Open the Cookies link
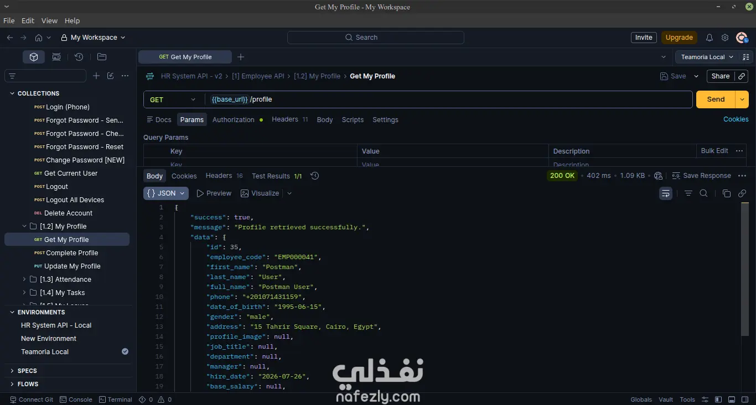The image size is (756, 405). click(x=736, y=119)
